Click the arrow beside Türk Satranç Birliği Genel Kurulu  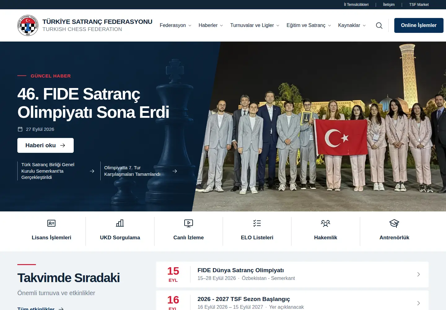tap(92, 171)
